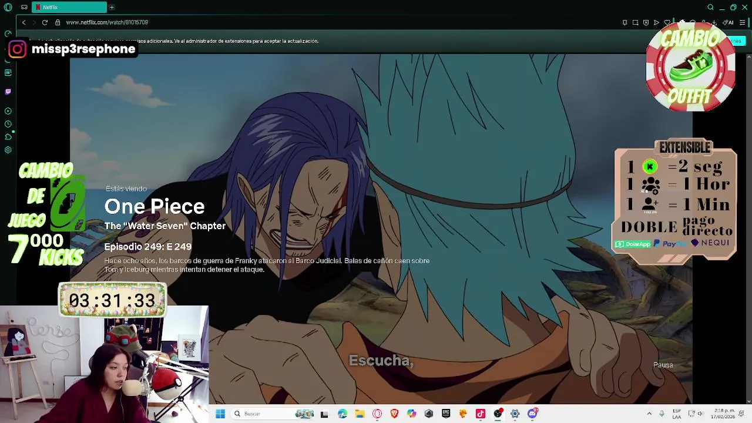Image resolution: width=752 pixels, height=423 pixels.
Task: Click the 'The "Water Seven" Chapter' text
Action: coord(165,226)
